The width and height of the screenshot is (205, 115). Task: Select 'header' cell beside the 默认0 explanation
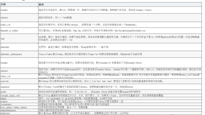[x=19, y=10]
